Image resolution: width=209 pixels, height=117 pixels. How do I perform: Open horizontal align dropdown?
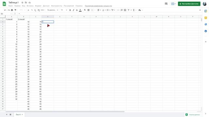point(99,10)
